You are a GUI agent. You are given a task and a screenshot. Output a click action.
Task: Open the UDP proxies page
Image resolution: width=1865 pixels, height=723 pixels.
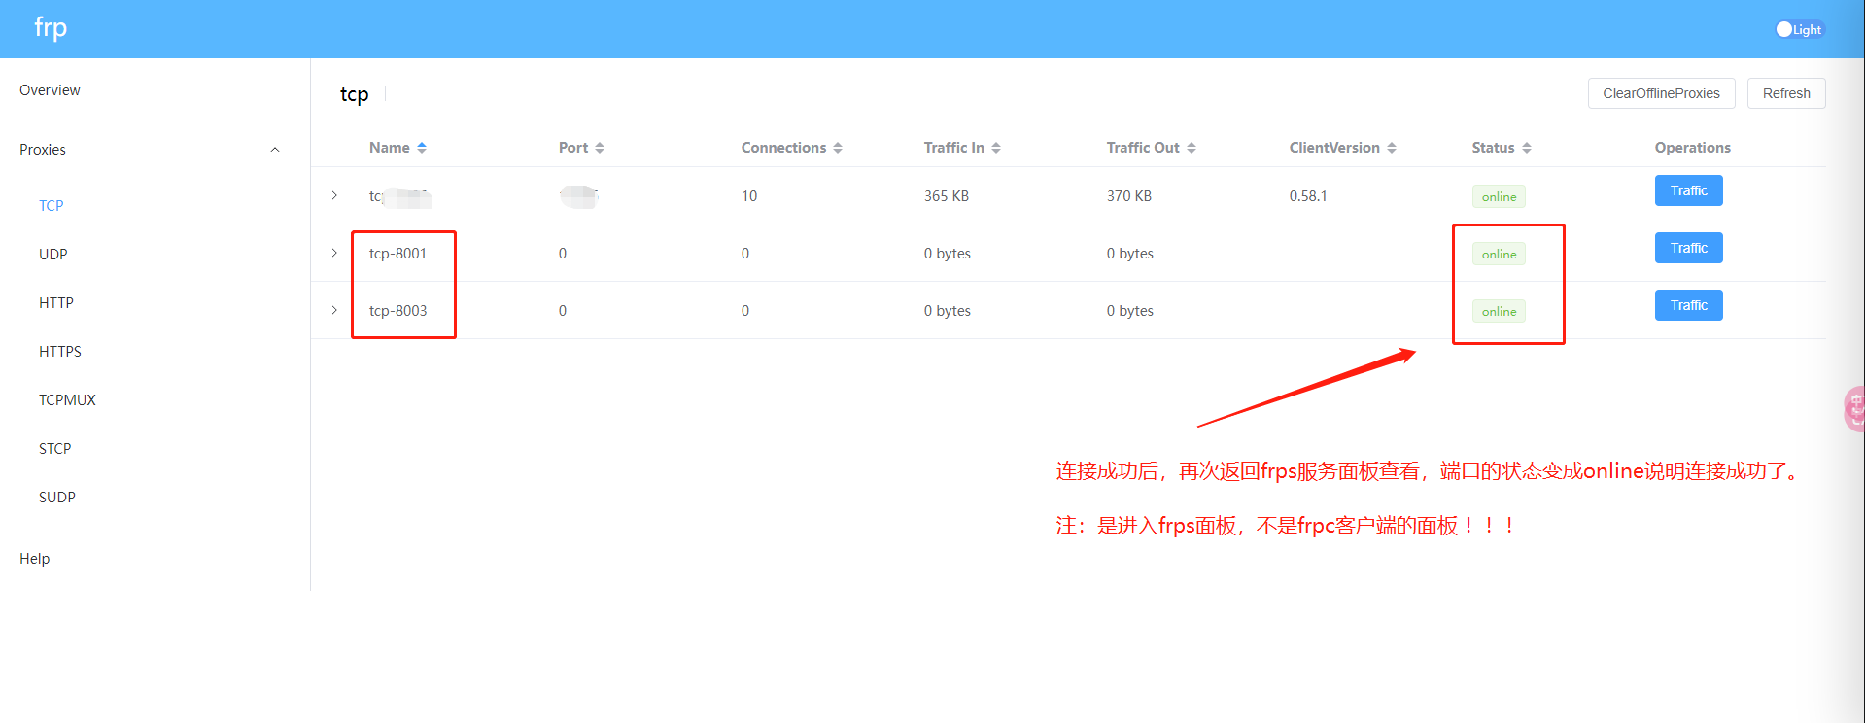point(53,255)
